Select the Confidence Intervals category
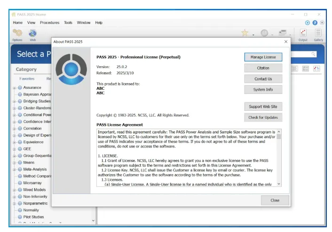Image resolution: width=332 pixels, height=232 pixels. click(x=37, y=122)
